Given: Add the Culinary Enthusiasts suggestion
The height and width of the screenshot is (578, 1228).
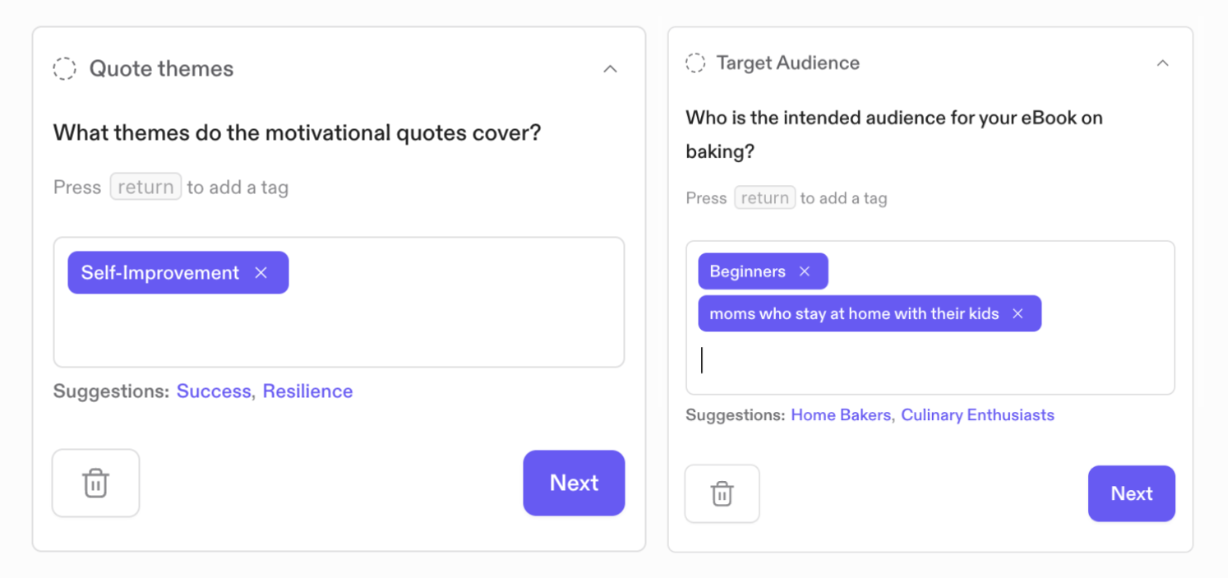Looking at the screenshot, I should [977, 415].
